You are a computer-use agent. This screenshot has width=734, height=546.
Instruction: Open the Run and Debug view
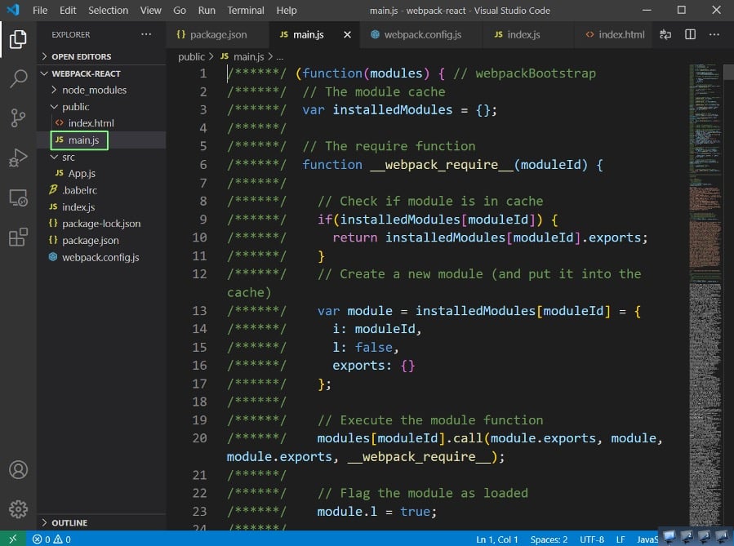click(18, 158)
